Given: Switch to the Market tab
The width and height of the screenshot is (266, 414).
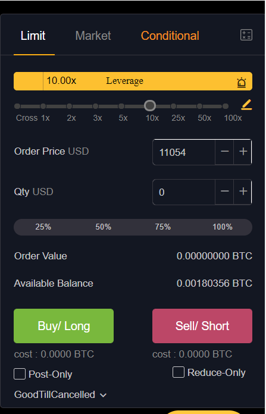Looking at the screenshot, I should click(93, 36).
